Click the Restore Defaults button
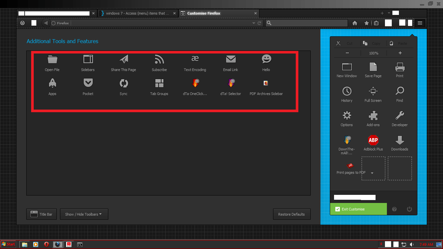 pos(292,214)
